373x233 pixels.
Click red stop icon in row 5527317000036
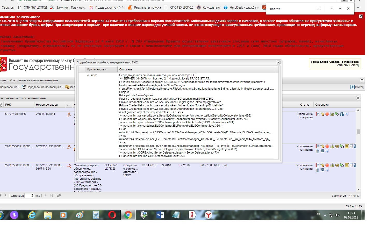[327, 114]
